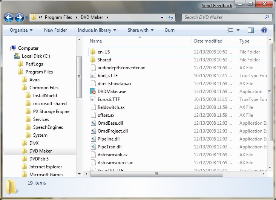Click the Forward navigation arrow button
This screenshot has height=200, width=276.
(x=19, y=17)
